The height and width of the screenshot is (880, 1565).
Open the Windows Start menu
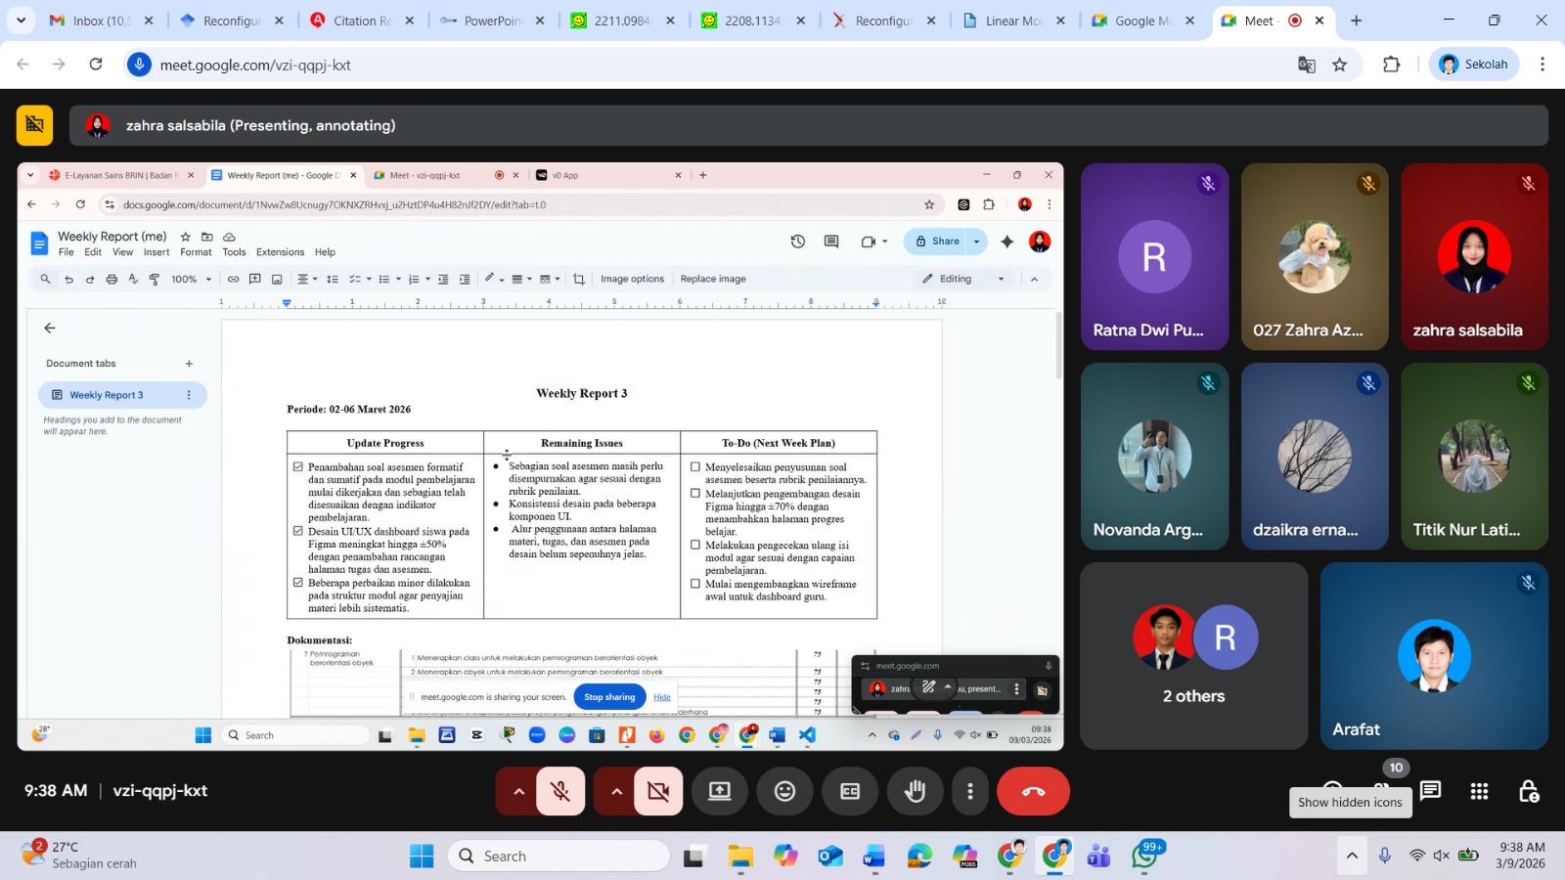(x=422, y=857)
